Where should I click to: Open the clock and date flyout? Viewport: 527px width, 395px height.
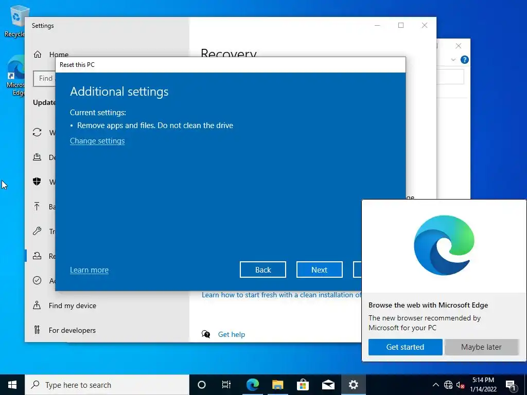tap(483, 385)
